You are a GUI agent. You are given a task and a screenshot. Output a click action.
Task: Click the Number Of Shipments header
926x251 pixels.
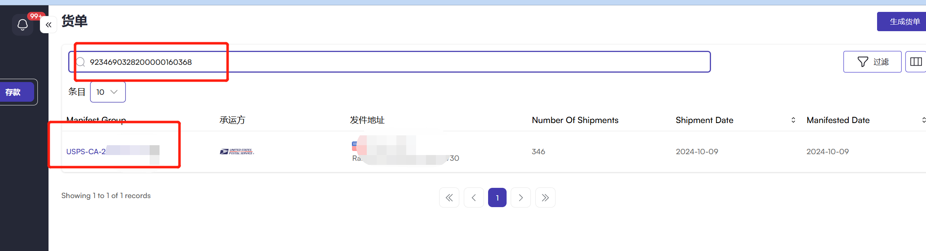click(x=575, y=120)
